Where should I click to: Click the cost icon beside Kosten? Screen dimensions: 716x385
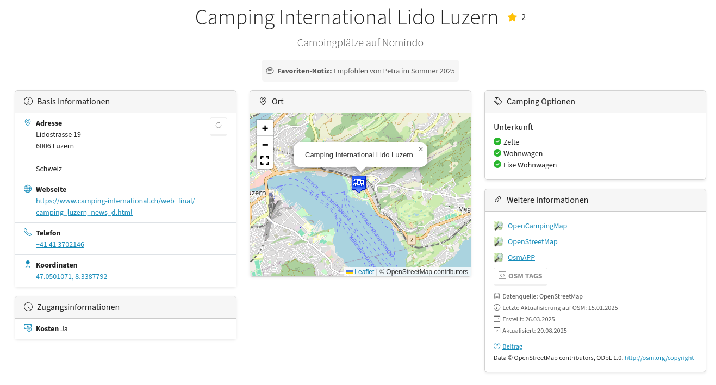pyautogui.click(x=28, y=328)
